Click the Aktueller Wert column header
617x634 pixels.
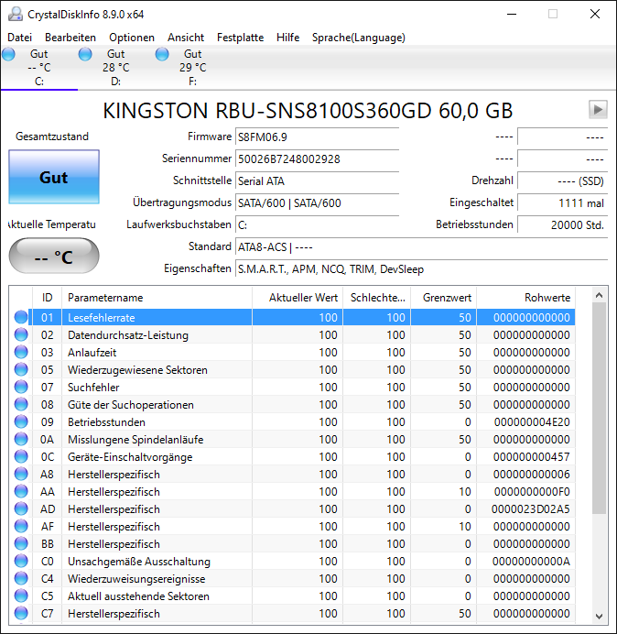point(298,298)
